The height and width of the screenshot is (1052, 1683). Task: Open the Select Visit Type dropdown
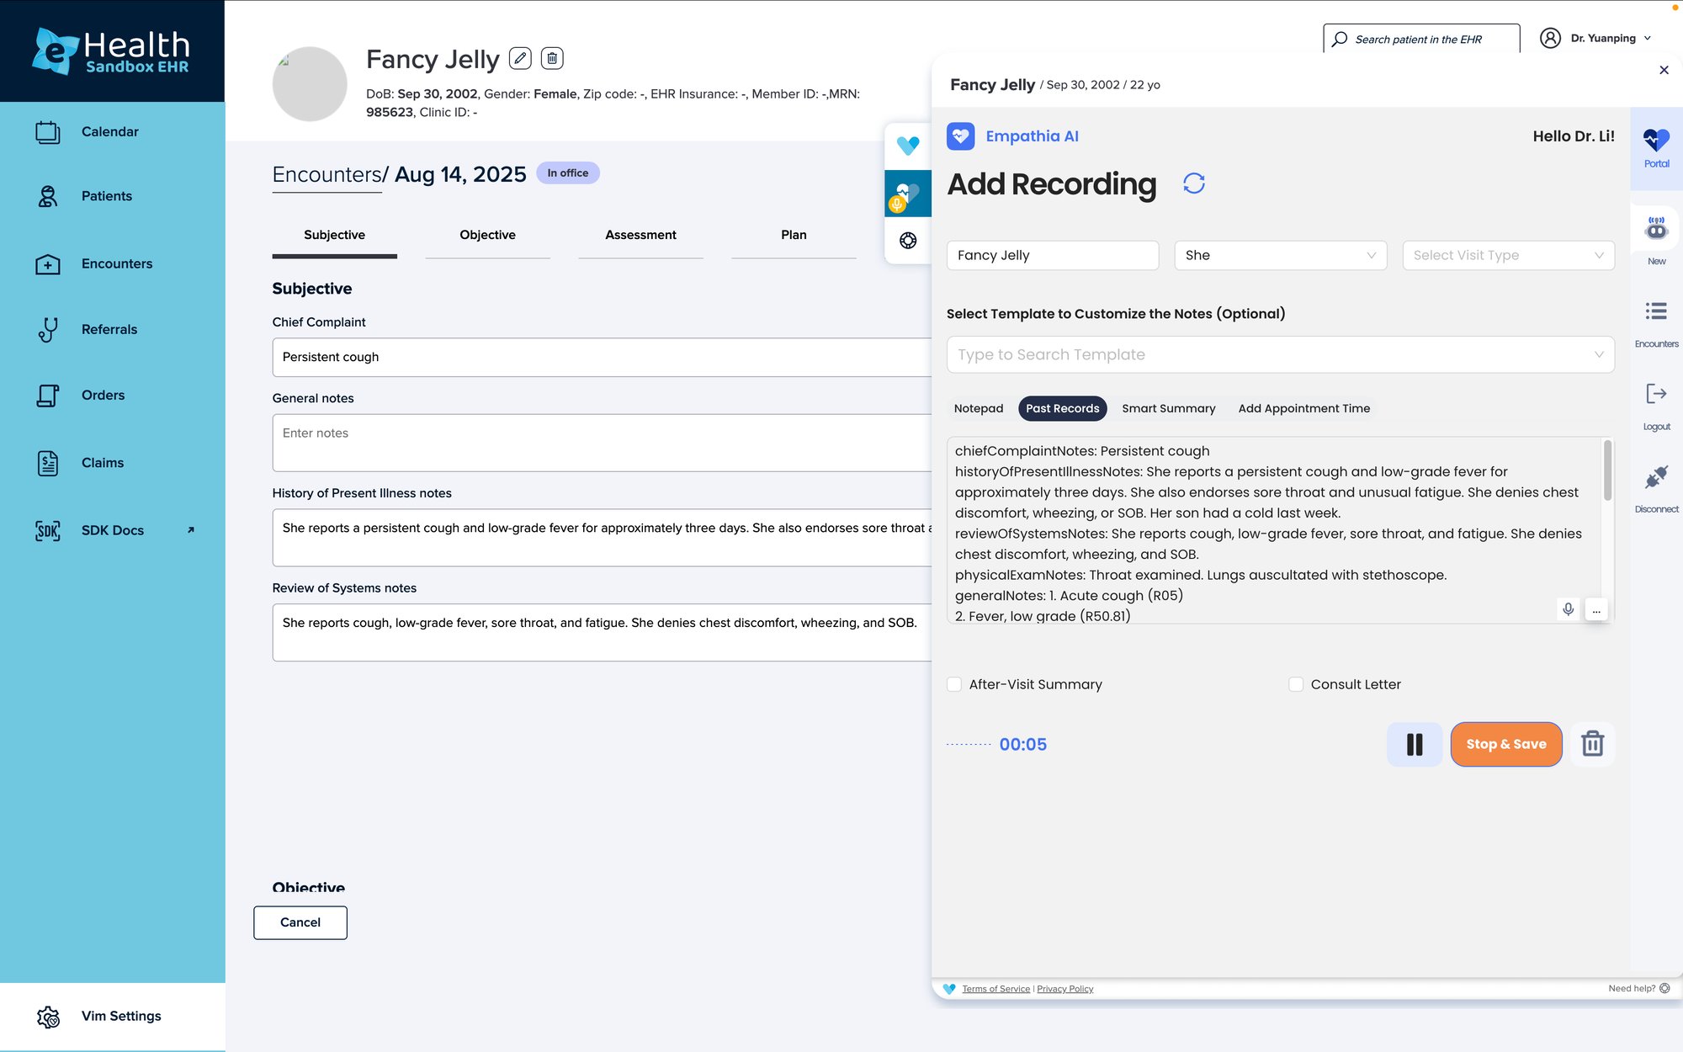(x=1508, y=255)
